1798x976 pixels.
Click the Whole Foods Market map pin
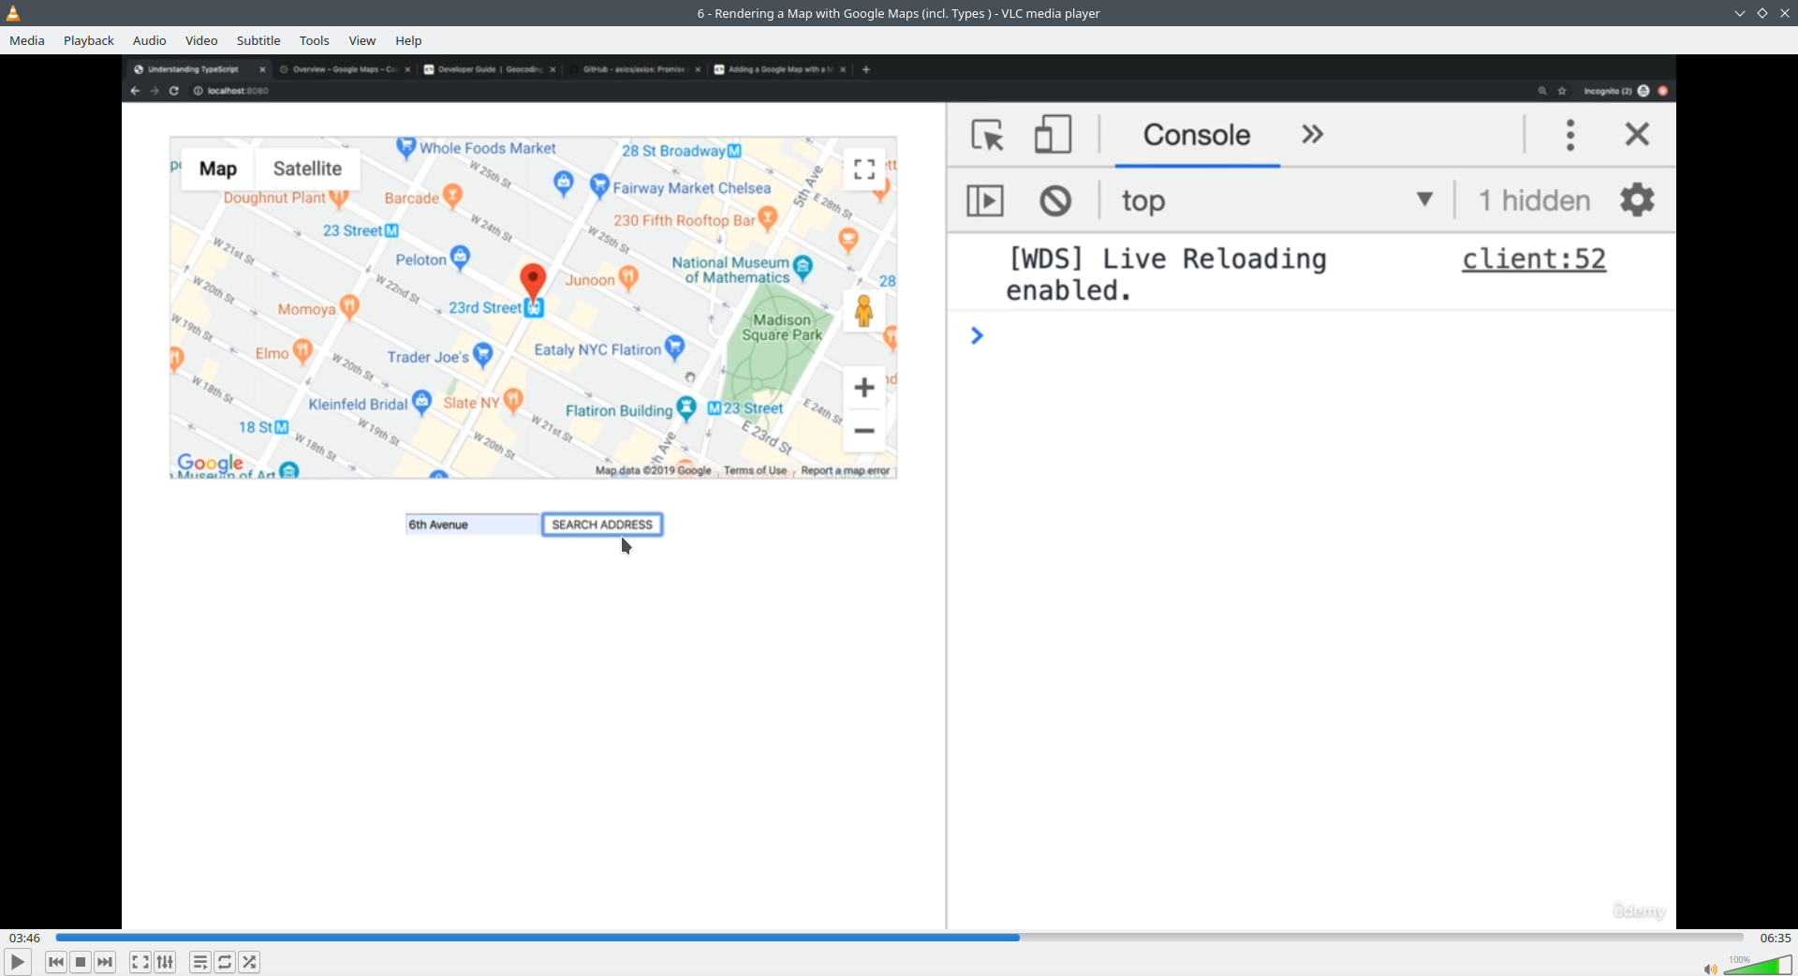[x=405, y=147]
